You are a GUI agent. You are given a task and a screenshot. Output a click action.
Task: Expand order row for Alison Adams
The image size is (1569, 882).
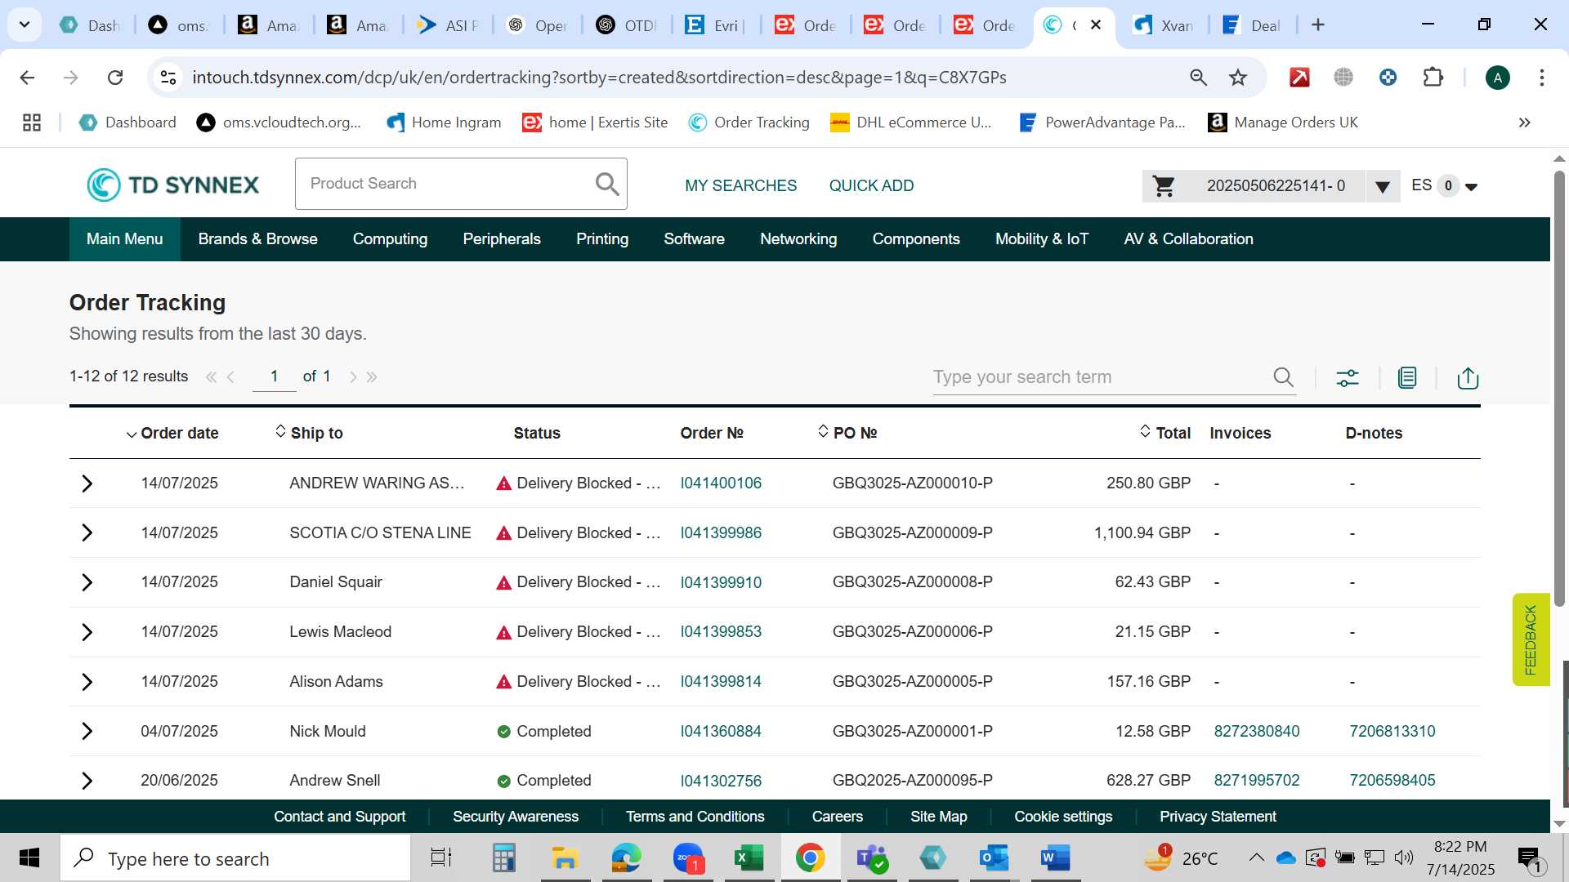(x=87, y=682)
